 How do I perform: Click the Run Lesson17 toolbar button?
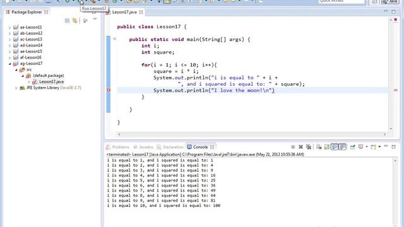click(80, 1)
